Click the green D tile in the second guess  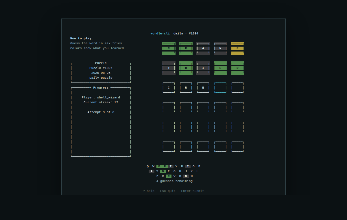coord(237,68)
